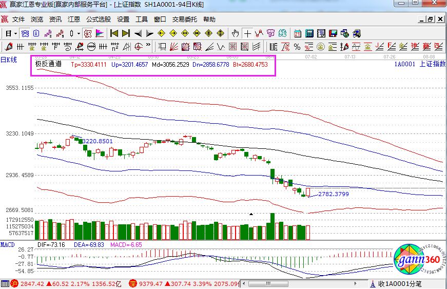
Task: Click the 日K线 chart period label
Action: pos(9,60)
